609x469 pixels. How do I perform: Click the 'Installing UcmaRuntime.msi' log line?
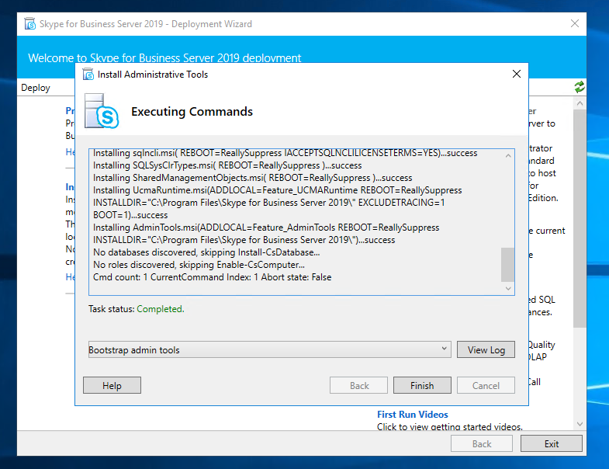[x=278, y=203]
